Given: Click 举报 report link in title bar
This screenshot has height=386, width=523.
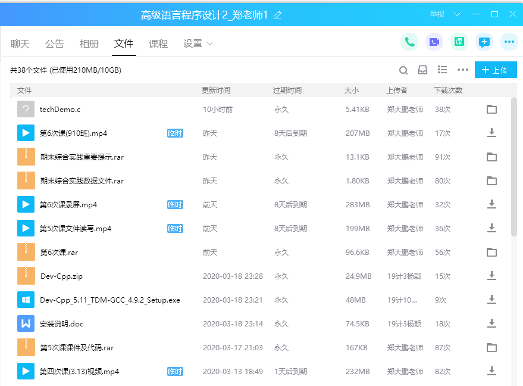Looking at the screenshot, I should [x=437, y=14].
